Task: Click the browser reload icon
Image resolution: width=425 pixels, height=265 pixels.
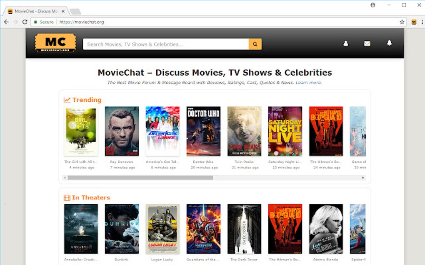Action: 25,22
